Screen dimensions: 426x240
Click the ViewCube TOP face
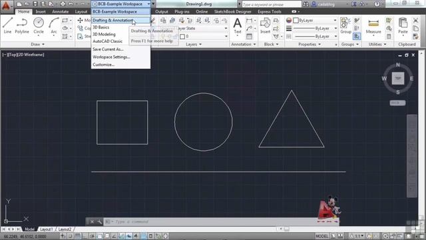point(398,79)
